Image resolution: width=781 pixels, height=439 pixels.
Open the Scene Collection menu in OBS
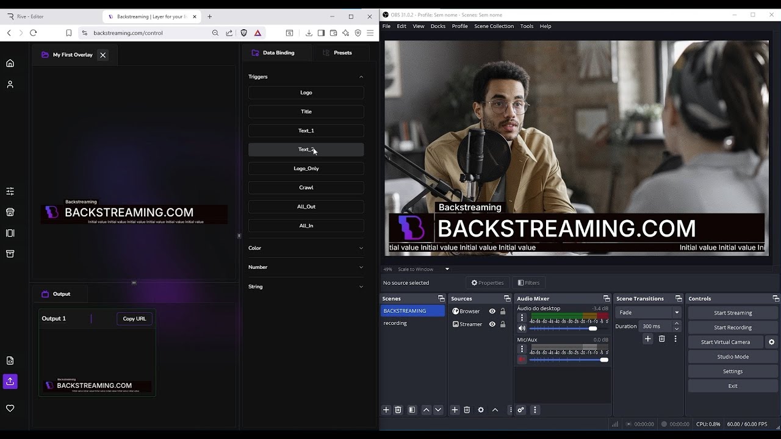(494, 26)
